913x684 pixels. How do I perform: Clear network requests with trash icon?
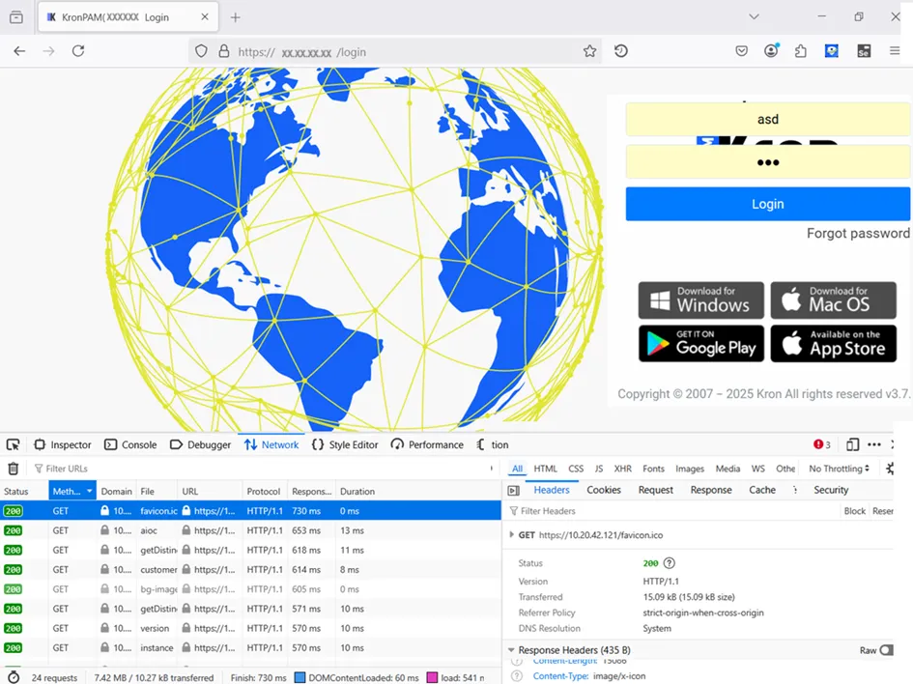pos(14,468)
